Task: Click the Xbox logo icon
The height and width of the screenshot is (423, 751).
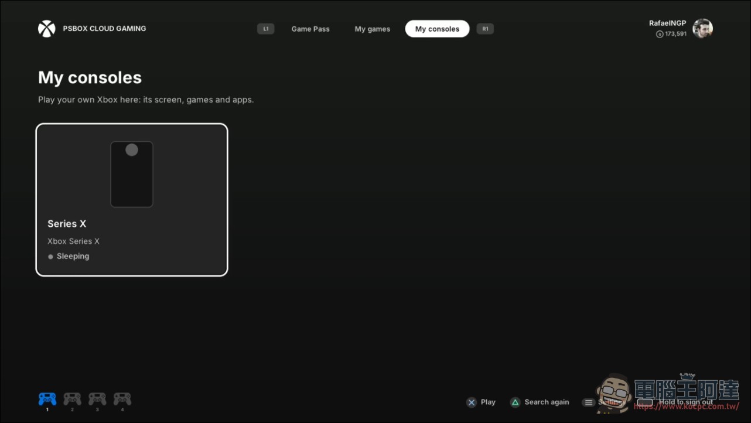Action: (x=47, y=29)
